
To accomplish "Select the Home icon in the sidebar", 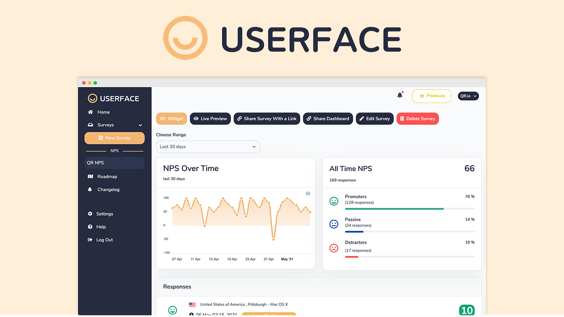I will [x=91, y=112].
